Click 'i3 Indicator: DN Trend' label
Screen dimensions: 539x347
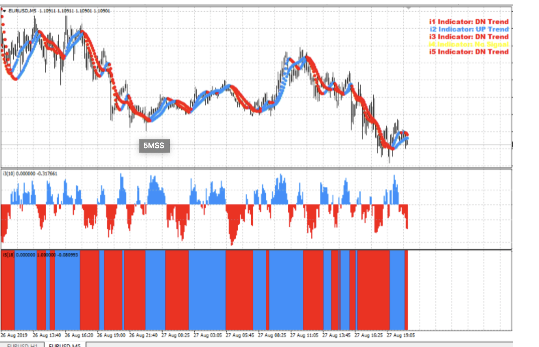click(469, 37)
